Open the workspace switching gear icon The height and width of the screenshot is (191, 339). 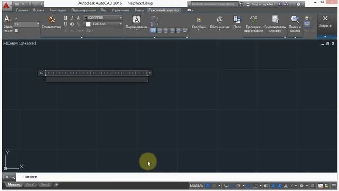(301, 186)
